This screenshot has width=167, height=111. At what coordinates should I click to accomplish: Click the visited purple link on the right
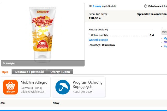coord(165,42)
